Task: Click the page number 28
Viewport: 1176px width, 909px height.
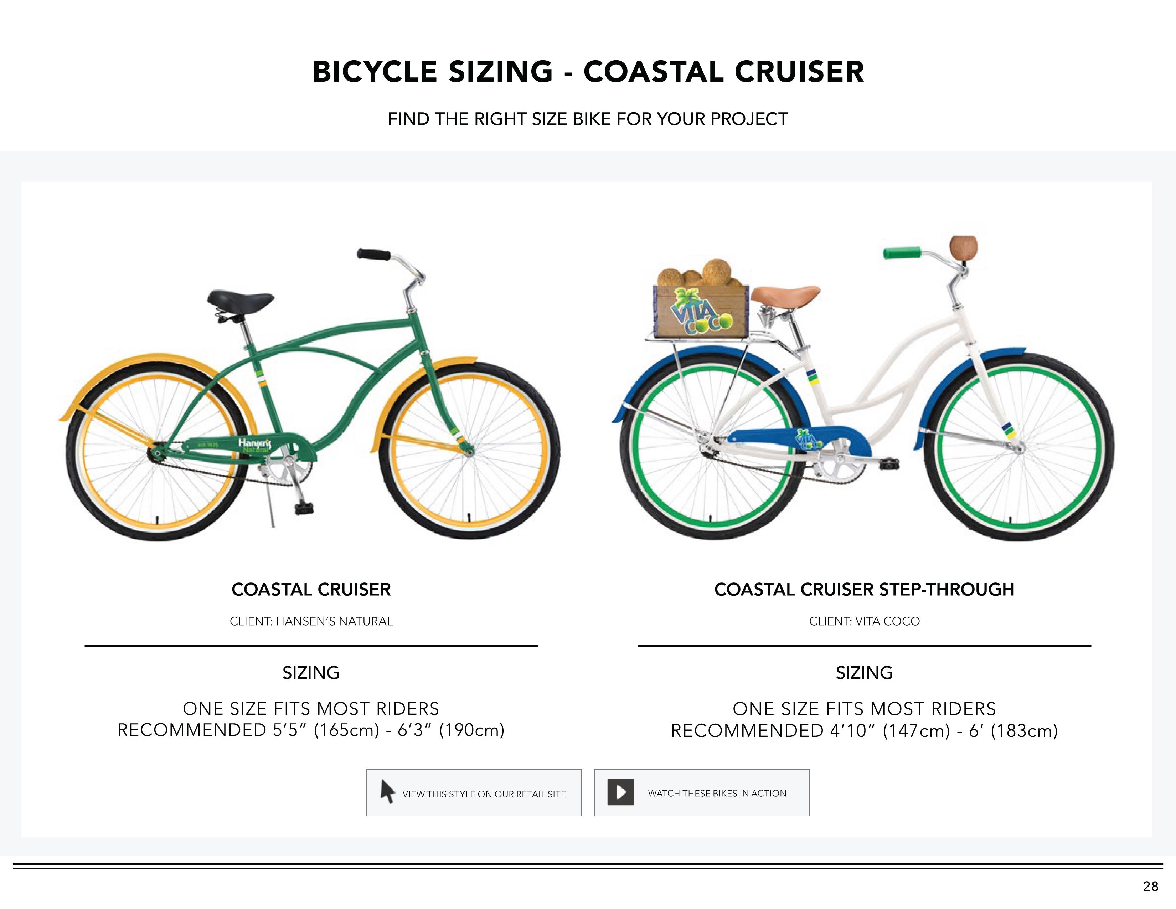Action: 1150,887
